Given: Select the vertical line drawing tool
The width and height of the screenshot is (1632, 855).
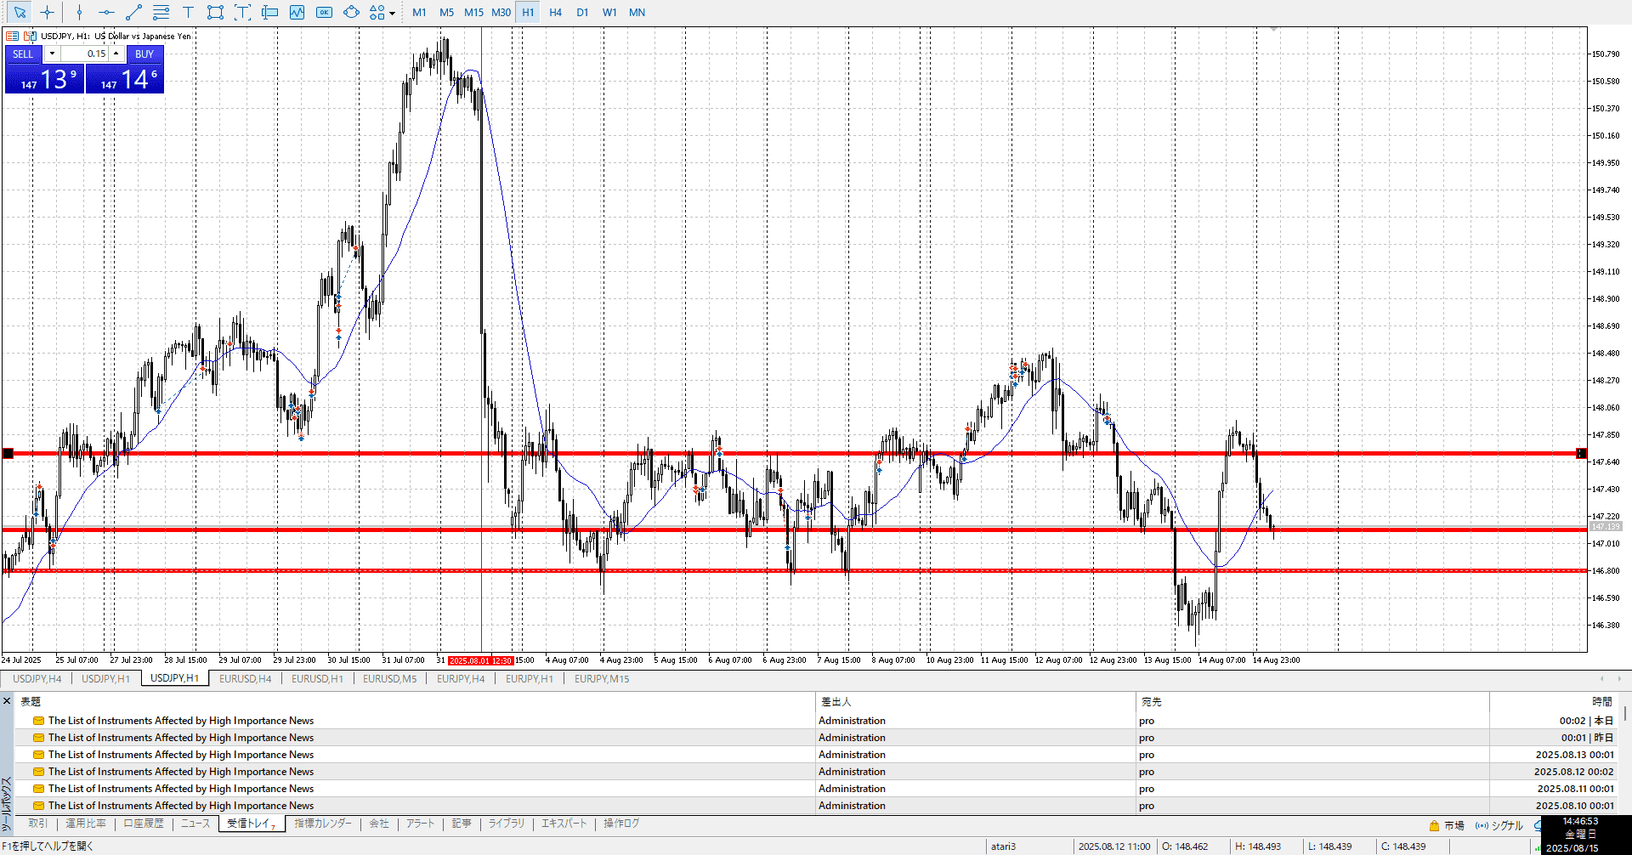Looking at the screenshot, I should click(79, 12).
